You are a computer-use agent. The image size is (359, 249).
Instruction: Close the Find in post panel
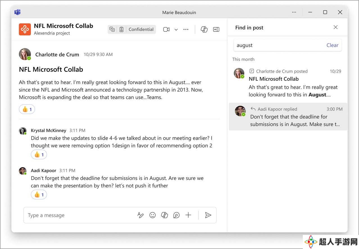[335, 27]
